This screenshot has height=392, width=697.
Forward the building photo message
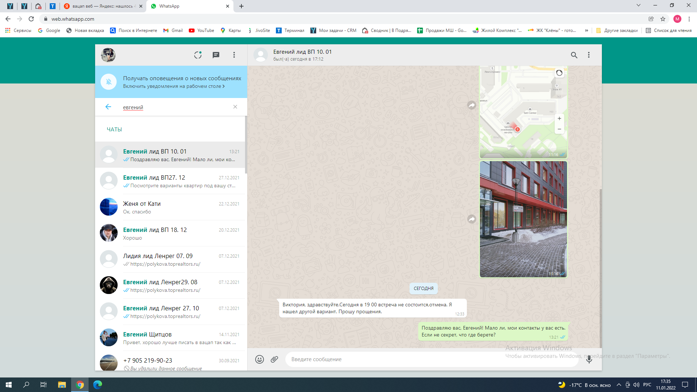coord(472,219)
